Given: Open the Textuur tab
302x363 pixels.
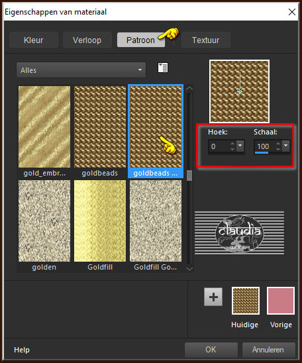Looking at the screenshot, I should tap(206, 40).
